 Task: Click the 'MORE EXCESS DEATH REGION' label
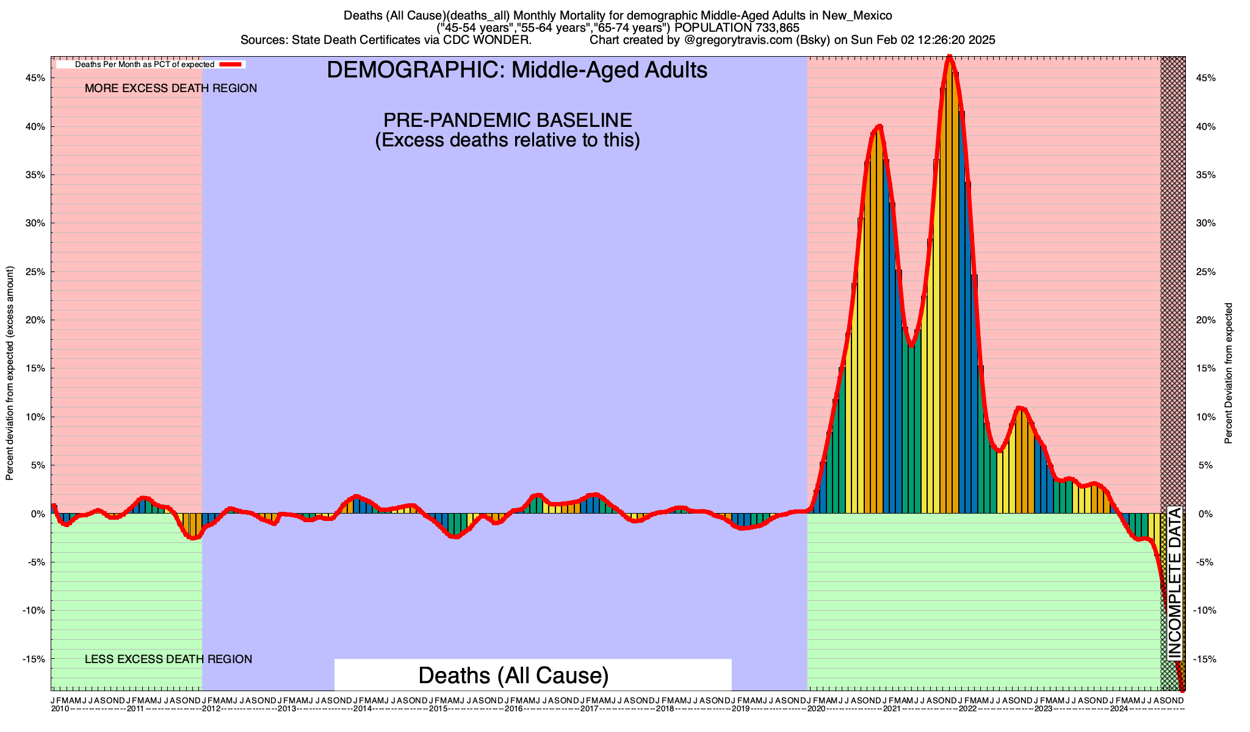pos(171,88)
